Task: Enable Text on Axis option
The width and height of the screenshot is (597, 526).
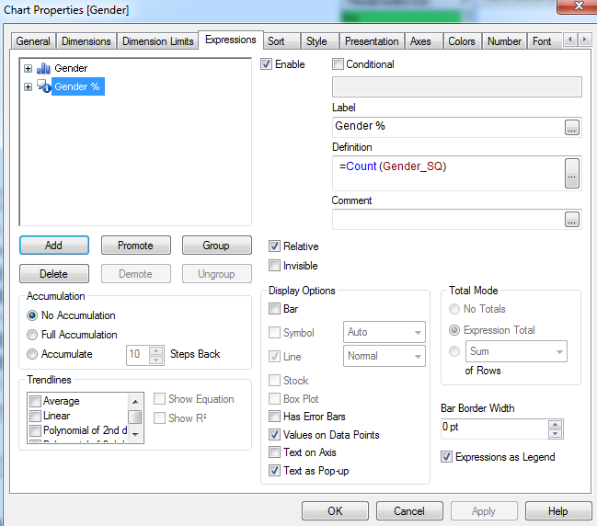Action: click(274, 452)
